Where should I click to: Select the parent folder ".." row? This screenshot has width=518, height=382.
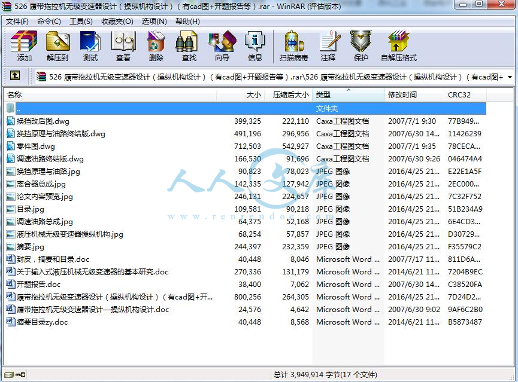tap(245, 109)
